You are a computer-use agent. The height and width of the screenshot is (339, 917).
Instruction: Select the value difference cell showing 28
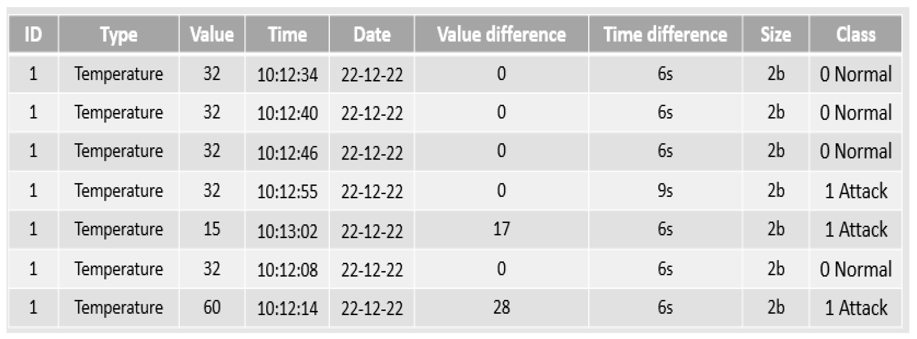[501, 307]
